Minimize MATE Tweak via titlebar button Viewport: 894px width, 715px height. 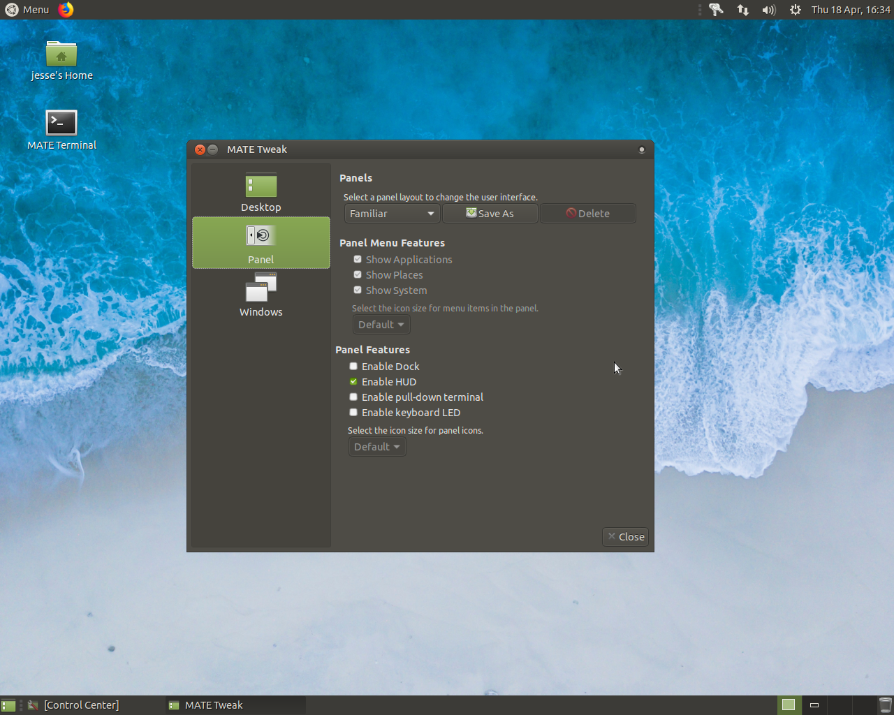(x=212, y=149)
